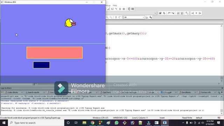Open WhatsApp from the taskbar
Viewport: 224px width, 126px height.
tap(117, 123)
